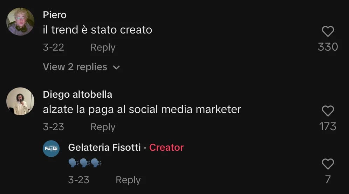
Task: Open the Piero username link
Action: (x=55, y=15)
